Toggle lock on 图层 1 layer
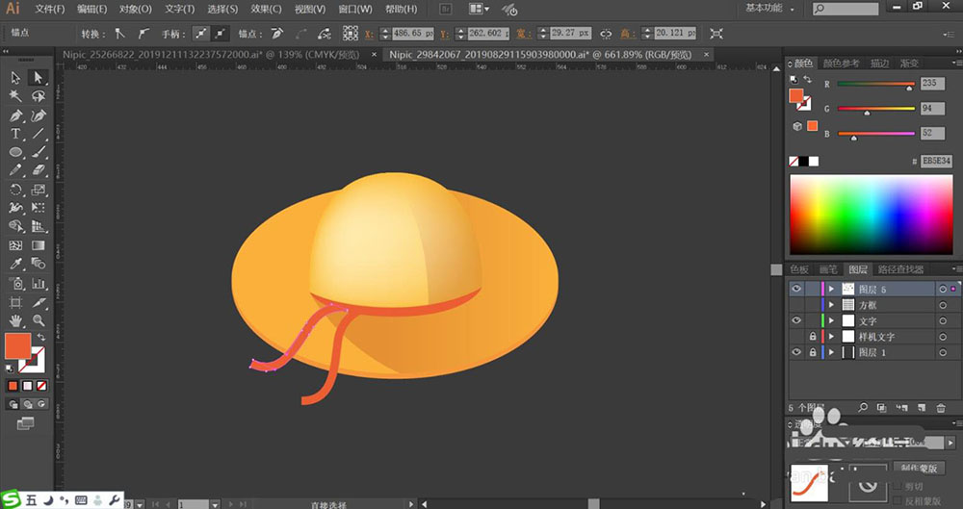963x509 pixels. tap(813, 352)
